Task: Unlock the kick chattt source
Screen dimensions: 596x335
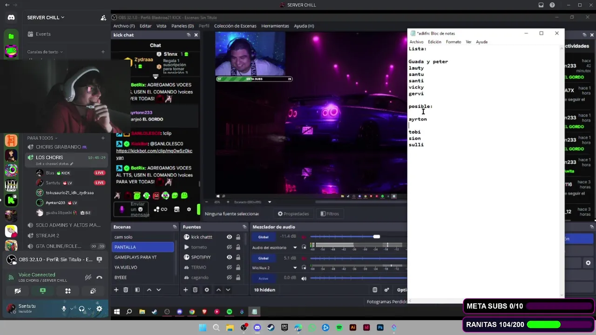Action: [x=238, y=237]
